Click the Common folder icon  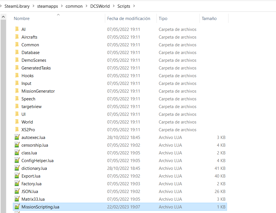click(x=17, y=45)
